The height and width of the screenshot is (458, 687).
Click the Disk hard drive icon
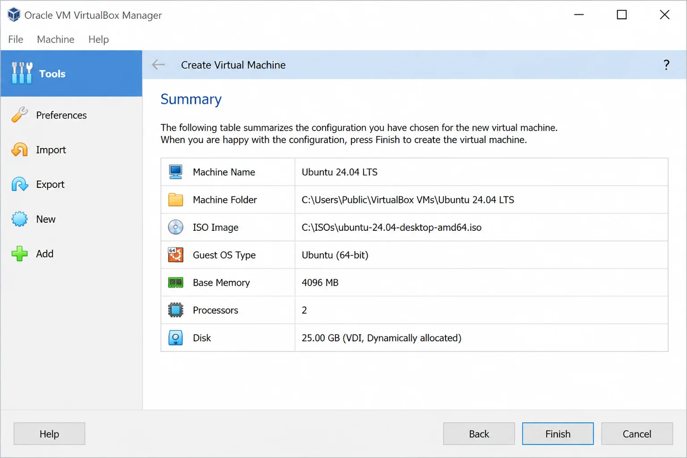click(176, 338)
